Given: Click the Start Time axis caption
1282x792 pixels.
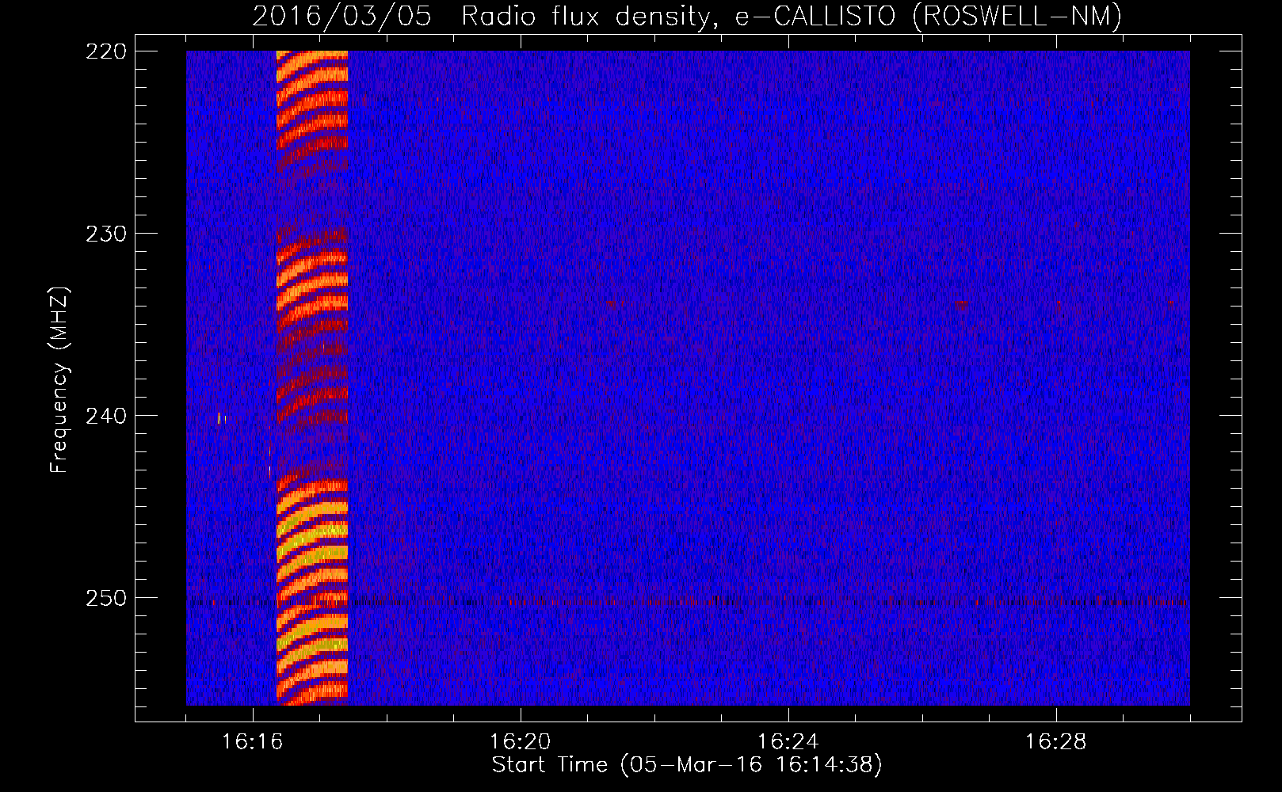Looking at the screenshot, I should 687,765.
